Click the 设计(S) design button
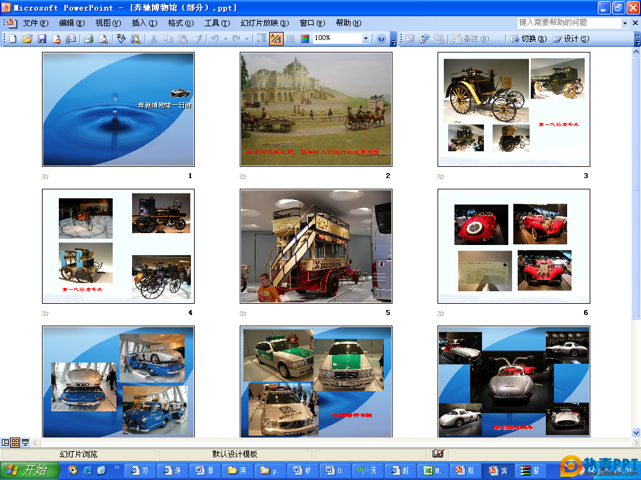The height and width of the screenshot is (480, 641). (571, 39)
